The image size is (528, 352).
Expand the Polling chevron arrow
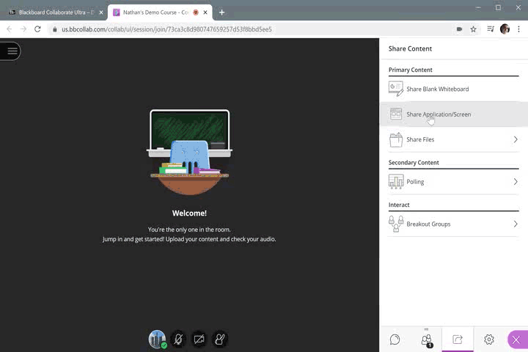(516, 182)
